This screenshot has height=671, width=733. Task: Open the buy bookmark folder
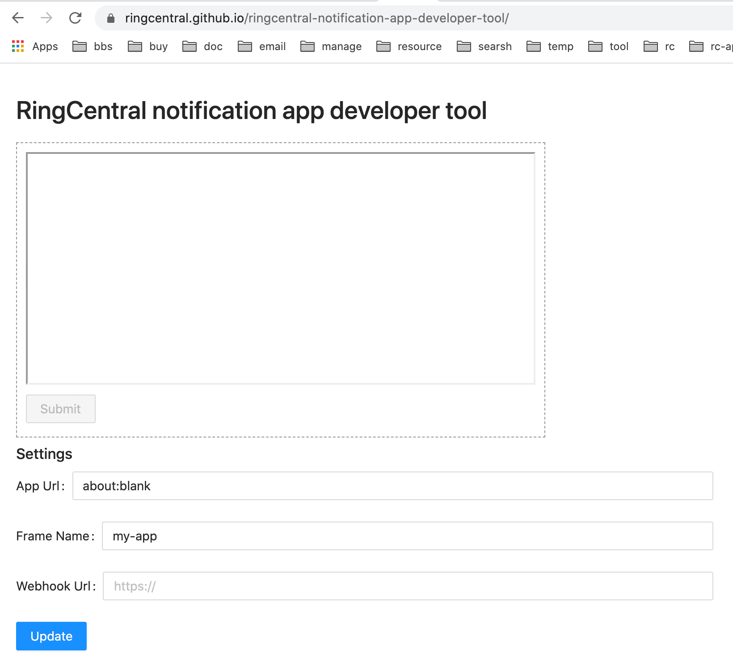point(148,47)
